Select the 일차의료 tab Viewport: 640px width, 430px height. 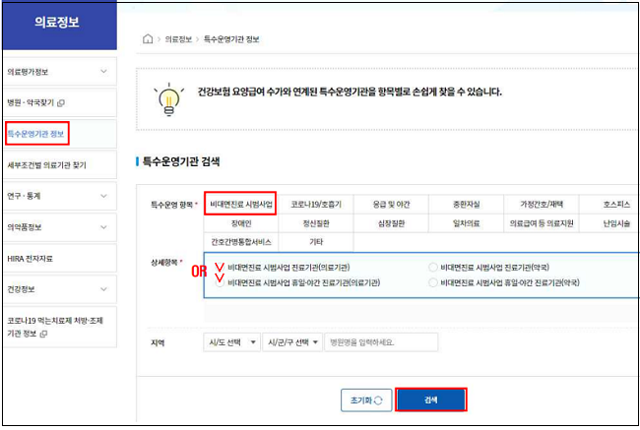[x=466, y=223]
